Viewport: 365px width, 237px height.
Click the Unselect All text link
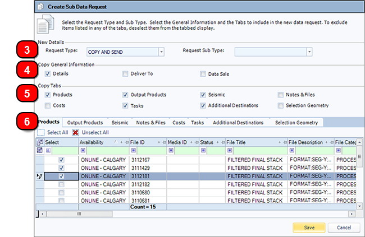[x=95, y=132]
